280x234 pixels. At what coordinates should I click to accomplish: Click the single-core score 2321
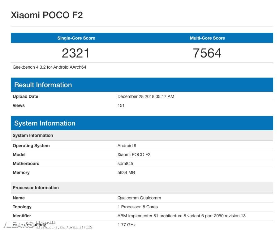(76, 53)
